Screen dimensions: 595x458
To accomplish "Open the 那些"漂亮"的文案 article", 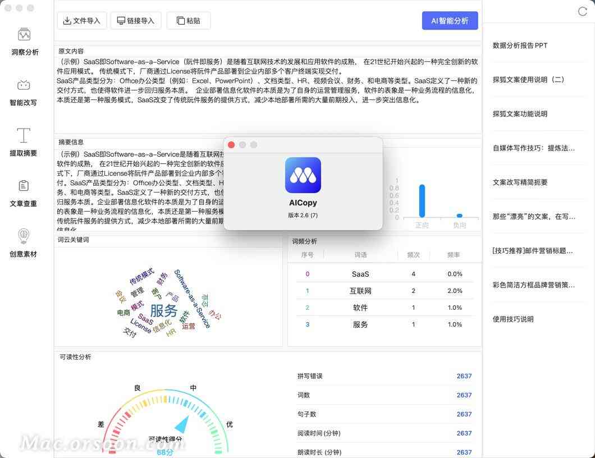I will (x=534, y=216).
